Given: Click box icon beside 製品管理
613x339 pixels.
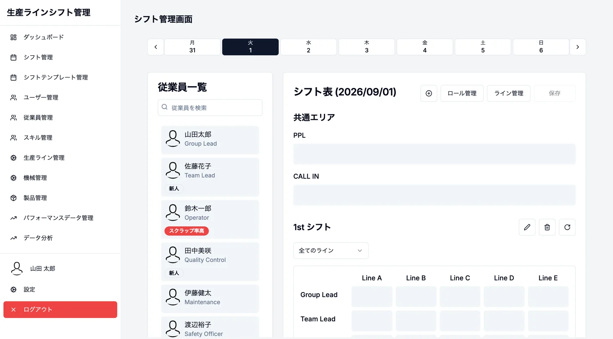Looking at the screenshot, I should click(13, 198).
